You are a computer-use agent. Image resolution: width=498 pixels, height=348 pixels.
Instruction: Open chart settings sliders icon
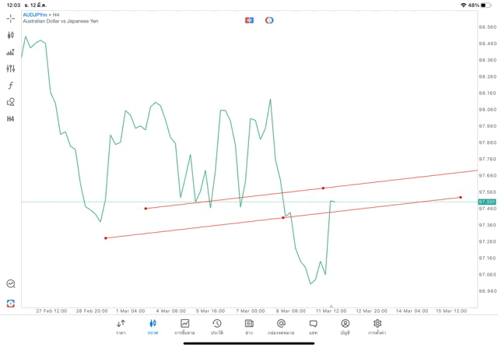tap(11, 69)
